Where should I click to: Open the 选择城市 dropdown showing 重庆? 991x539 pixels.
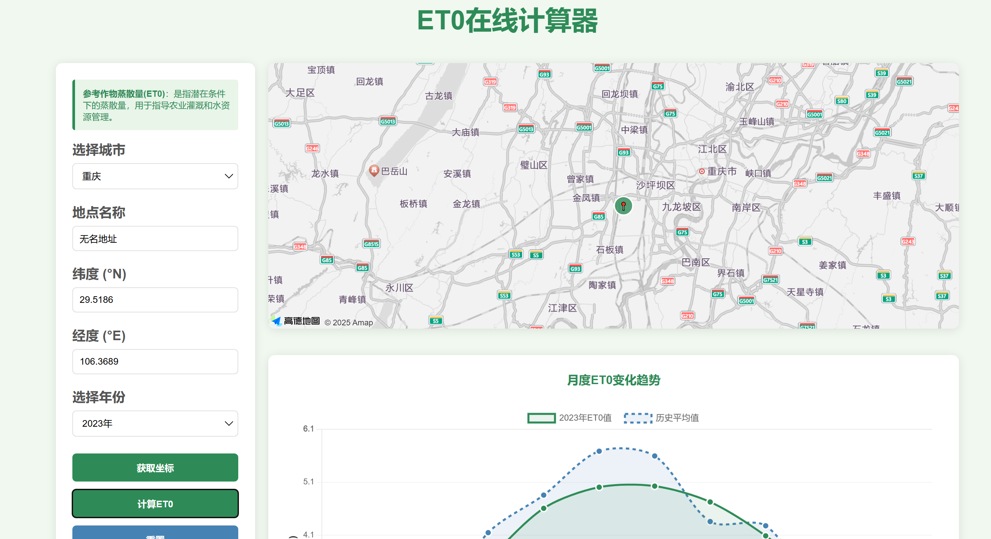[155, 176]
